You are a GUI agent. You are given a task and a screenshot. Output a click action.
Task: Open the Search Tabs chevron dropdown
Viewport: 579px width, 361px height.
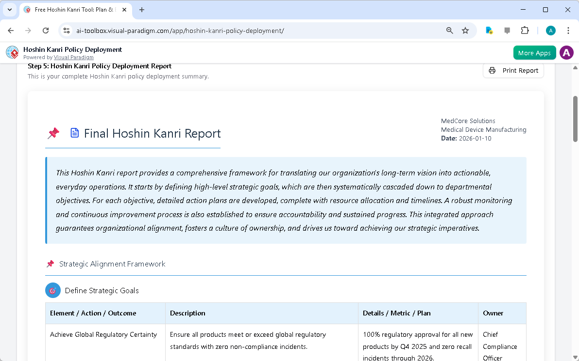tap(9, 10)
